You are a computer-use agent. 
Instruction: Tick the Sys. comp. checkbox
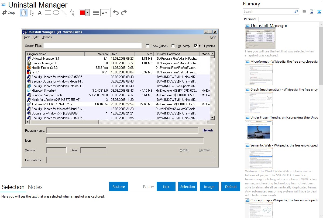point(173,46)
